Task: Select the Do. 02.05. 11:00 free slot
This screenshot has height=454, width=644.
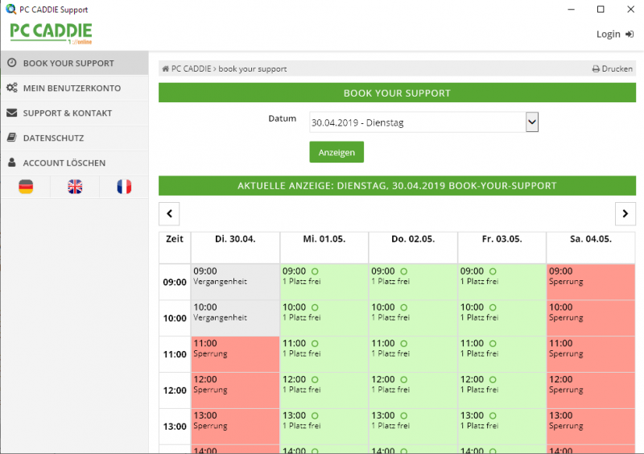Action: tap(413, 353)
